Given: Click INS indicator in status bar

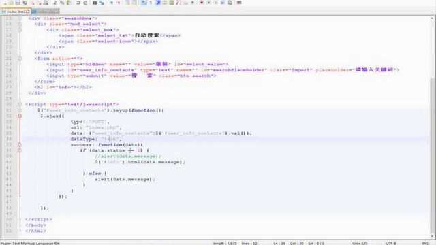Looking at the screenshot, I should (x=425, y=243).
